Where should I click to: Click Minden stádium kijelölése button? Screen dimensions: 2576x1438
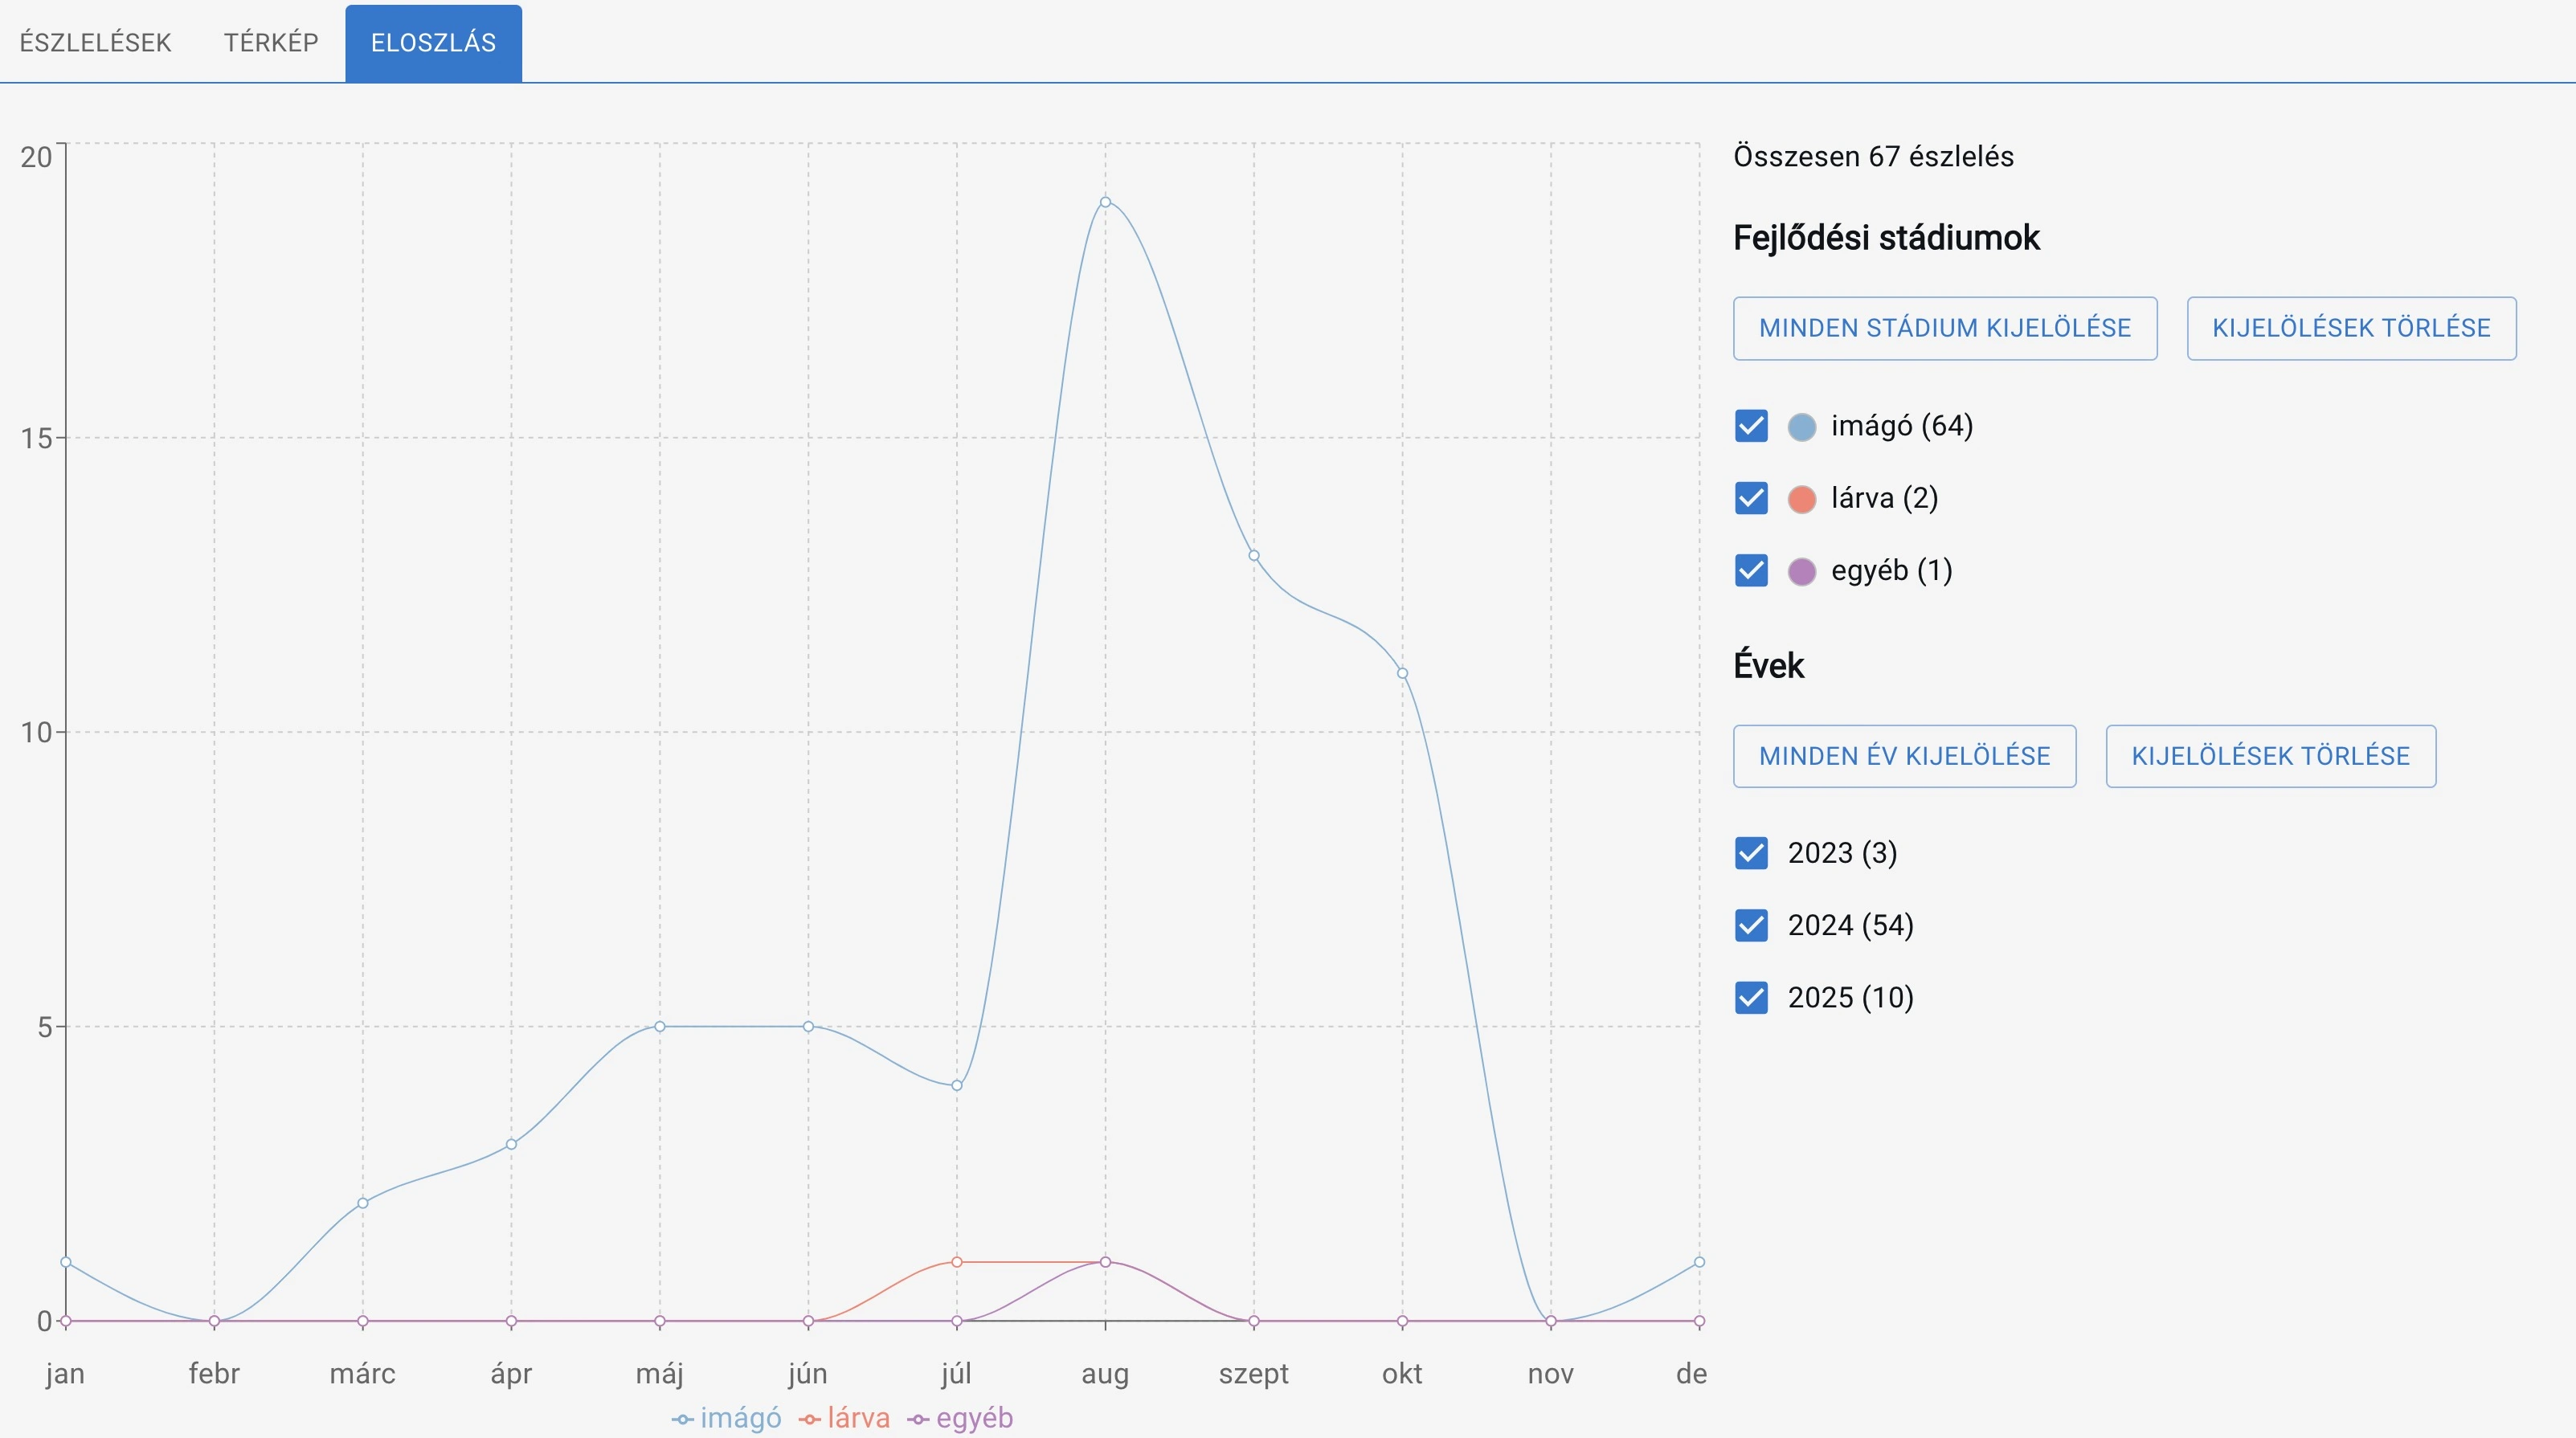point(1944,328)
